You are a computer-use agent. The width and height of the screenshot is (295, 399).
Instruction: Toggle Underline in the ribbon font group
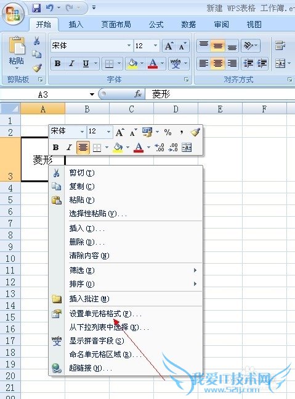(86, 64)
